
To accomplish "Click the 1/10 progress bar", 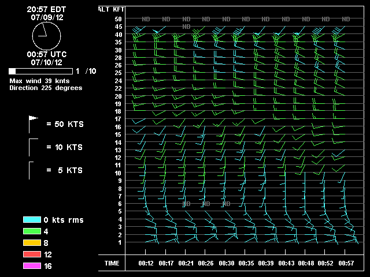I will click(40, 71).
